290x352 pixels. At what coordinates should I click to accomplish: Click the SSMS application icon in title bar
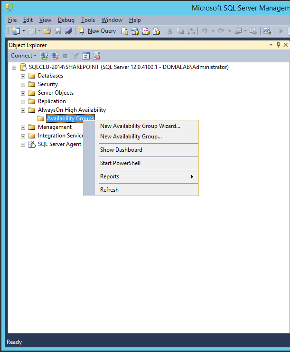(9, 8)
